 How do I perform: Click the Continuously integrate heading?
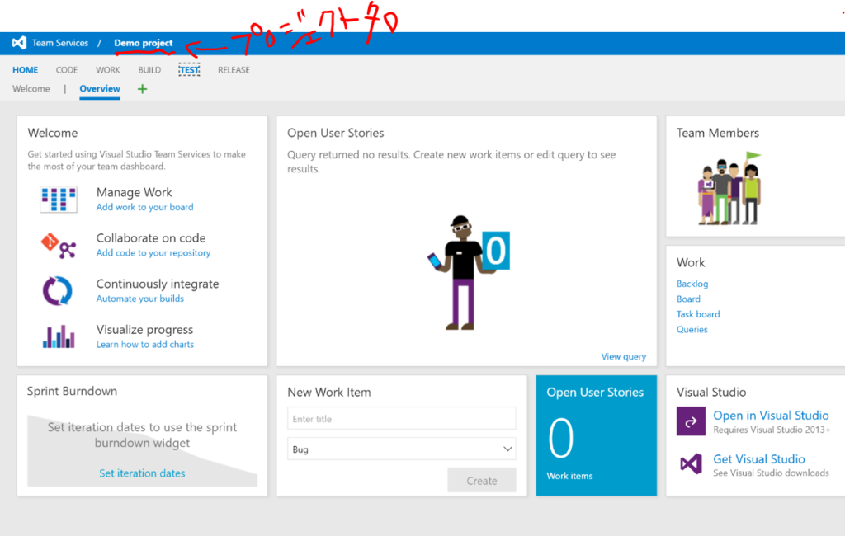point(158,284)
